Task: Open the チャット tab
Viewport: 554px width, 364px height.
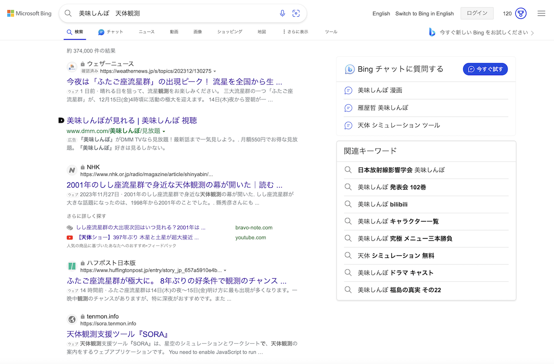Action: click(x=111, y=32)
